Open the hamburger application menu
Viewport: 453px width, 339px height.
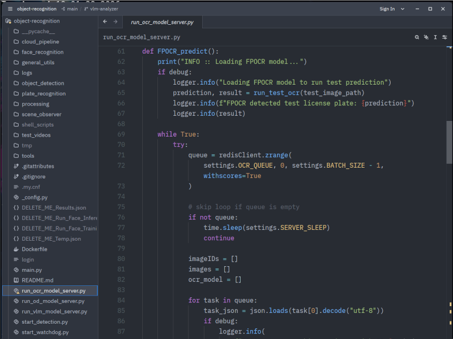[x=10, y=9]
